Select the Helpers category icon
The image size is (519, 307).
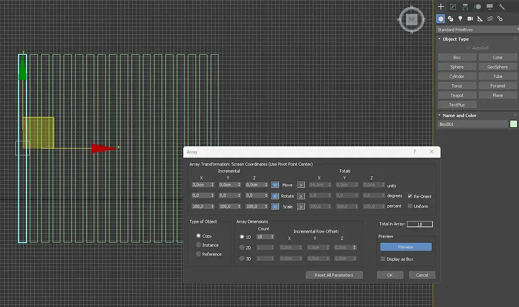coord(480,19)
